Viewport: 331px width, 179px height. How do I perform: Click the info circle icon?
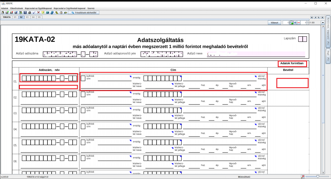(61, 13)
